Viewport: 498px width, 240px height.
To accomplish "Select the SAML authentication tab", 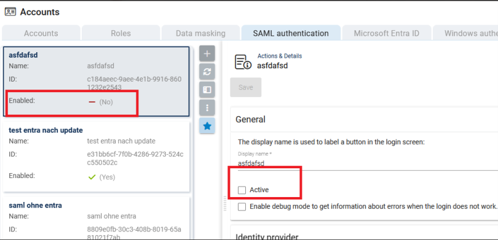I will 291,33.
